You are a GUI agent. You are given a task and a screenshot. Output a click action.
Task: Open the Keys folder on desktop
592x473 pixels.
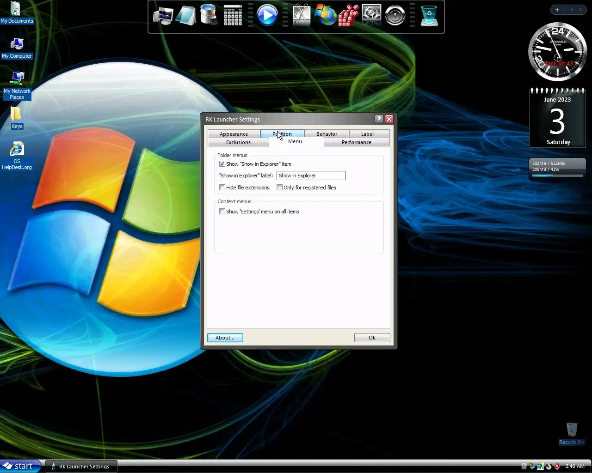point(17,118)
